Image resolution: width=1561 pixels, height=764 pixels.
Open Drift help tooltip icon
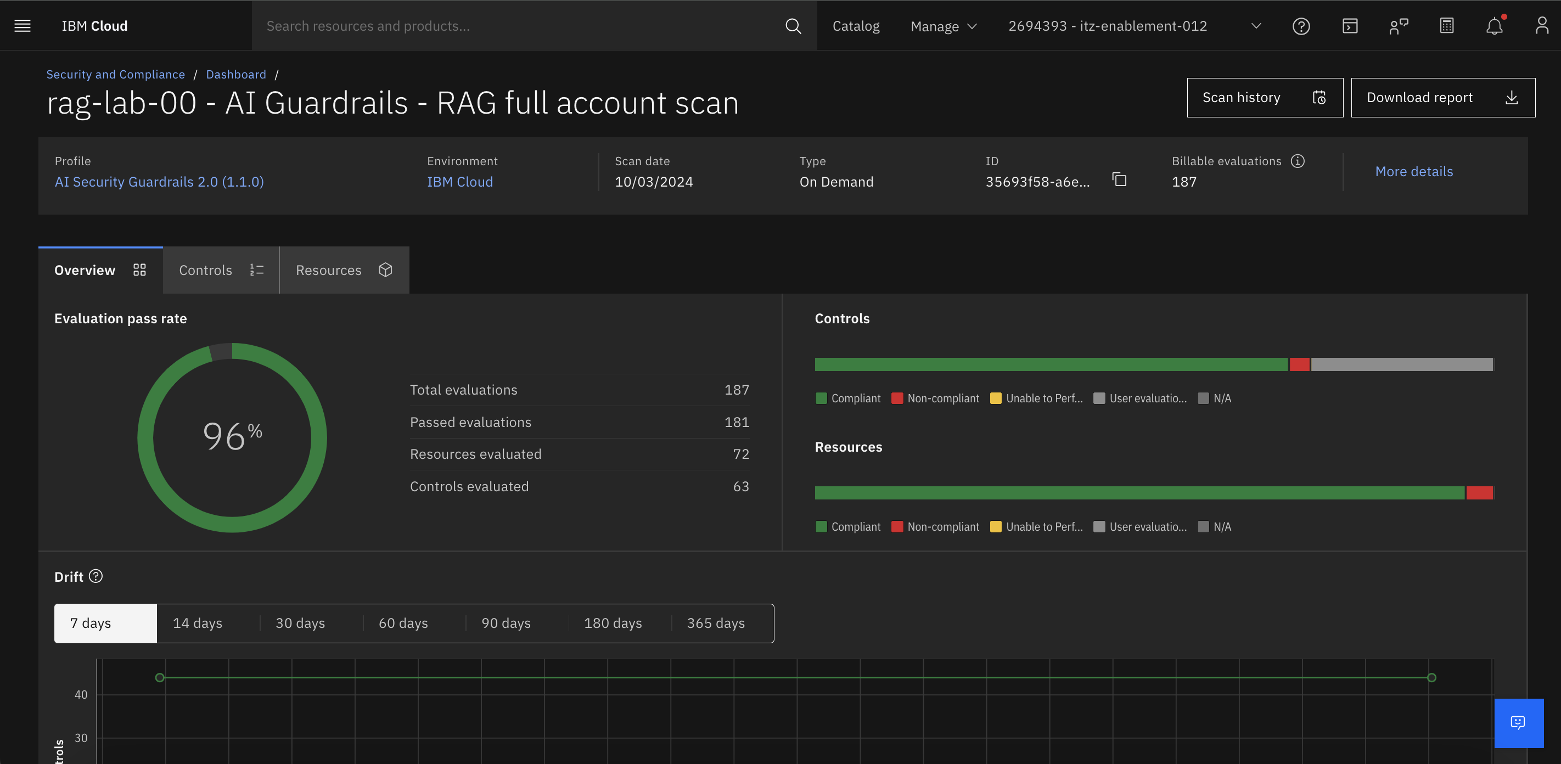coord(96,576)
